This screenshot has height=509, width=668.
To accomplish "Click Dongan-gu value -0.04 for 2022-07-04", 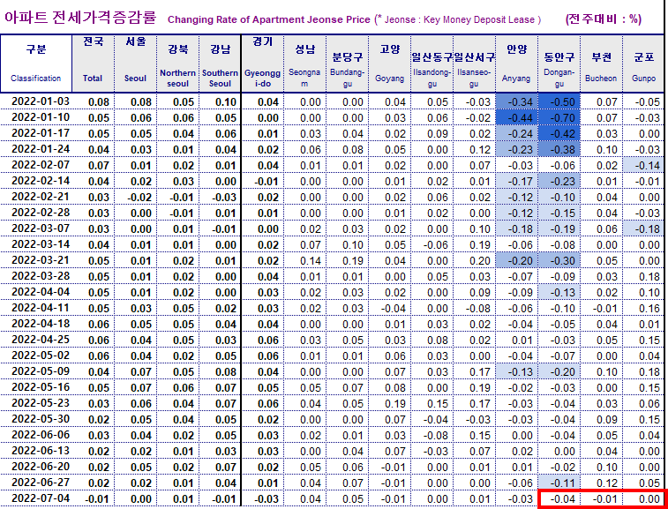I will click(559, 498).
